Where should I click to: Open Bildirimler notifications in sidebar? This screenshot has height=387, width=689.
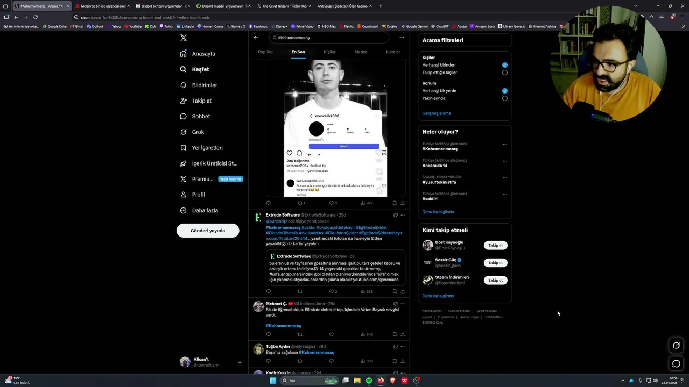coord(199,85)
